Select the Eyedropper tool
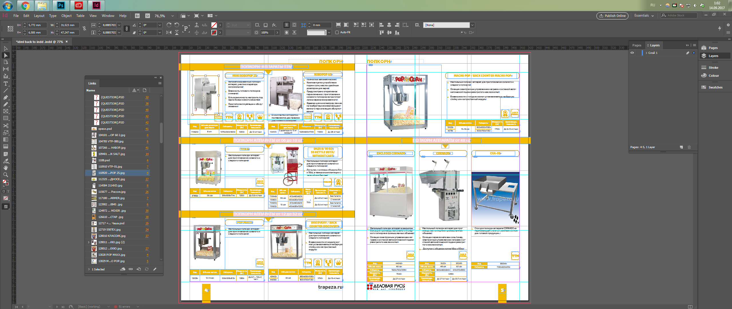This screenshot has height=309, width=732. [x=5, y=161]
